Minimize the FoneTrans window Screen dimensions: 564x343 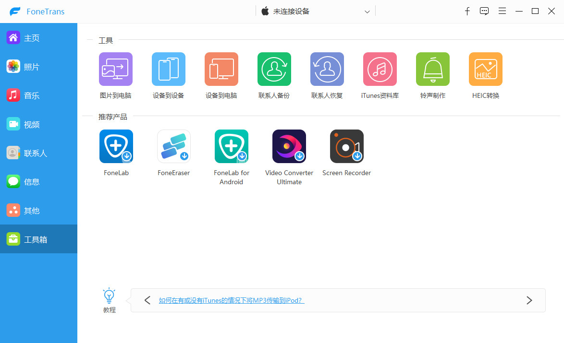click(519, 11)
